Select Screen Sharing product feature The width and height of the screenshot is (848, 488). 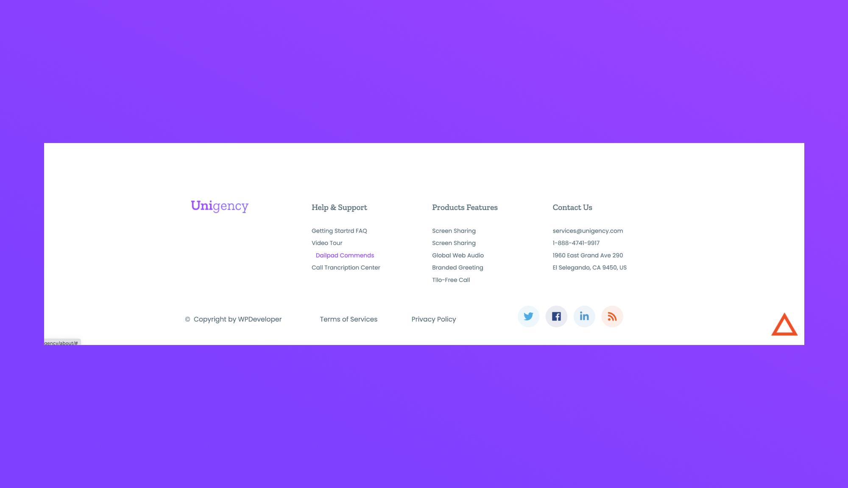pyautogui.click(x=454, y=230)
